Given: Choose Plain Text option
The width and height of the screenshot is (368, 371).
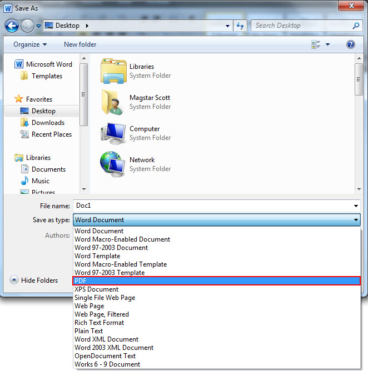Looking at the screenshot, I should click(217, 331).
